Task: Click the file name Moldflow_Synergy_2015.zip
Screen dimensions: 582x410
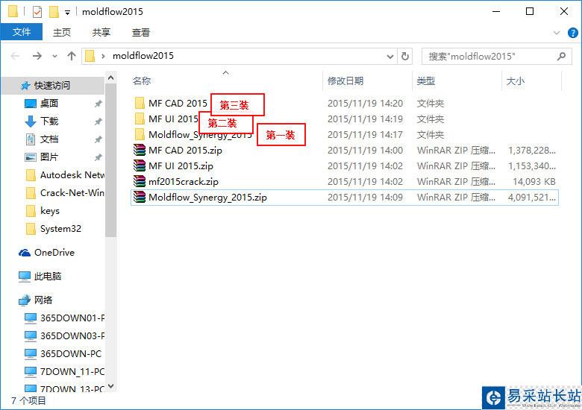Action: click(207, 198)
